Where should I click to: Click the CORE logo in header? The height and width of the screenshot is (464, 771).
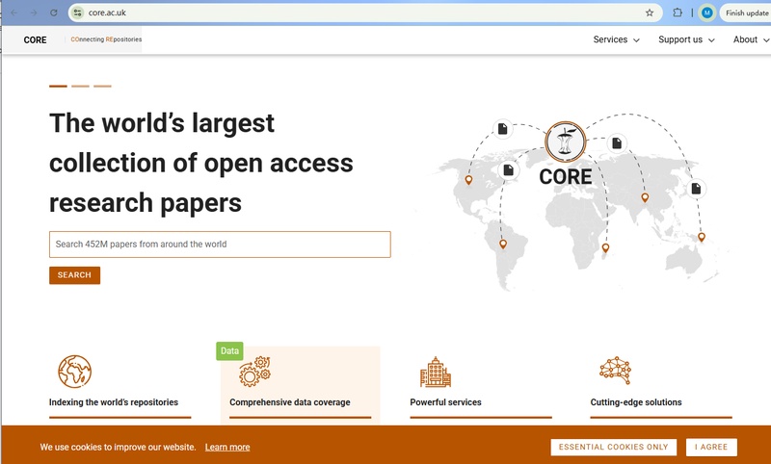point(35,39)
